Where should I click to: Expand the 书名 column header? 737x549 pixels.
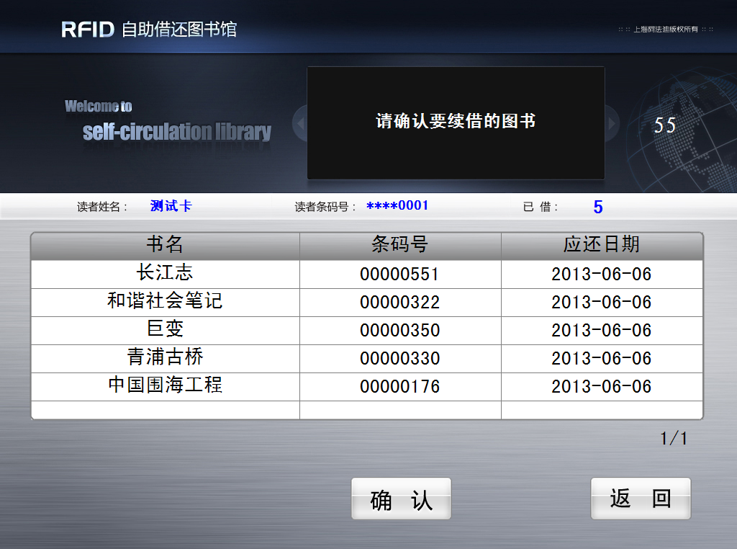pyautogui.click(x=164, y=246)
